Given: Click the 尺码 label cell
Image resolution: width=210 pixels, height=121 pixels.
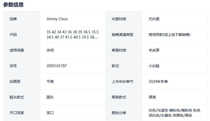Looking at the screenshot, I should [x=13, y=35].
